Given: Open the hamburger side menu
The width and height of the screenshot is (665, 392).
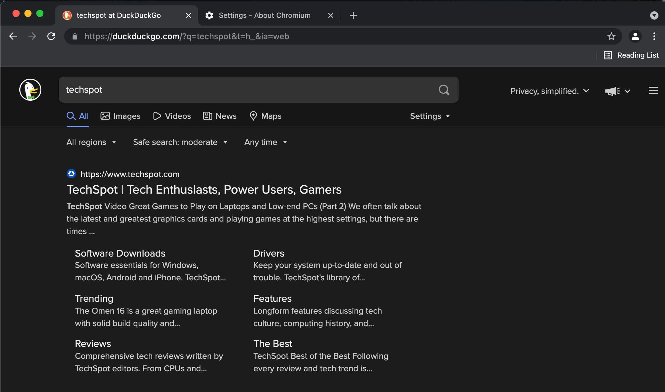Looking at the screenshot, I should point(653,91).
